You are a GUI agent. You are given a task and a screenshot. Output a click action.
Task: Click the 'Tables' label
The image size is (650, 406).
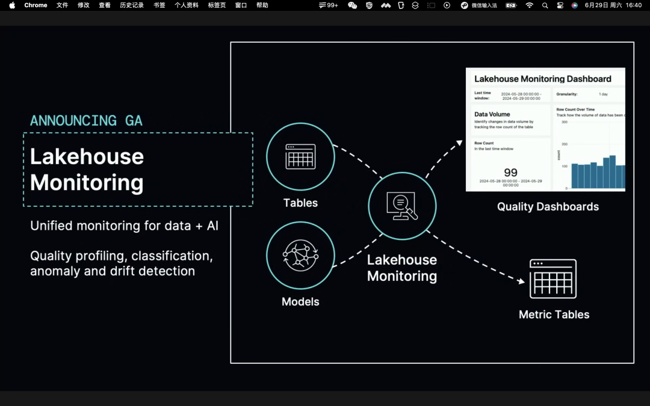(300, 203)
